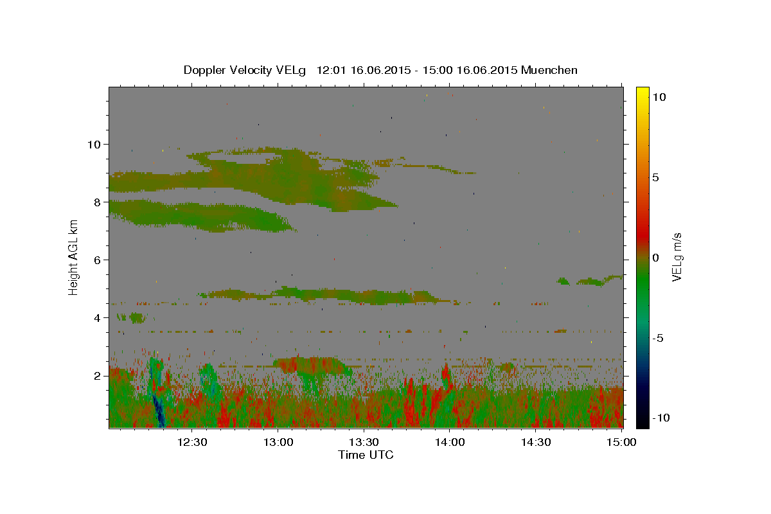Click the height axis label 10
This screenshot has height=514, width=771.
pos(94,144)
